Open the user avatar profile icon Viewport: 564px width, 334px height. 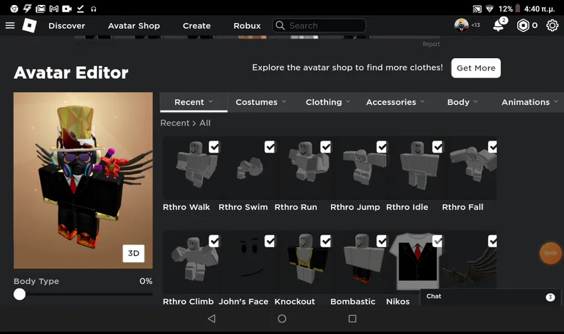coord(461,25)
